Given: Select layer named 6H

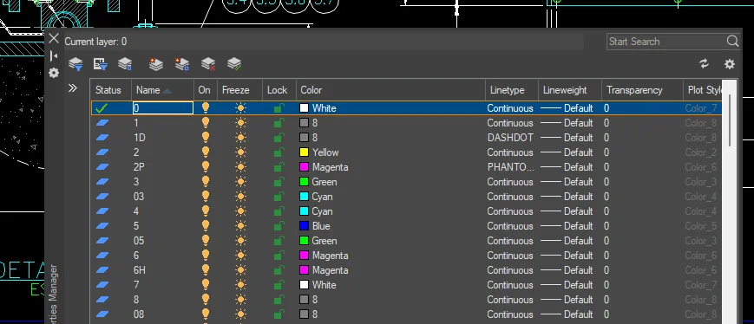Looking at the screenshot, I should tap(140, 270).
